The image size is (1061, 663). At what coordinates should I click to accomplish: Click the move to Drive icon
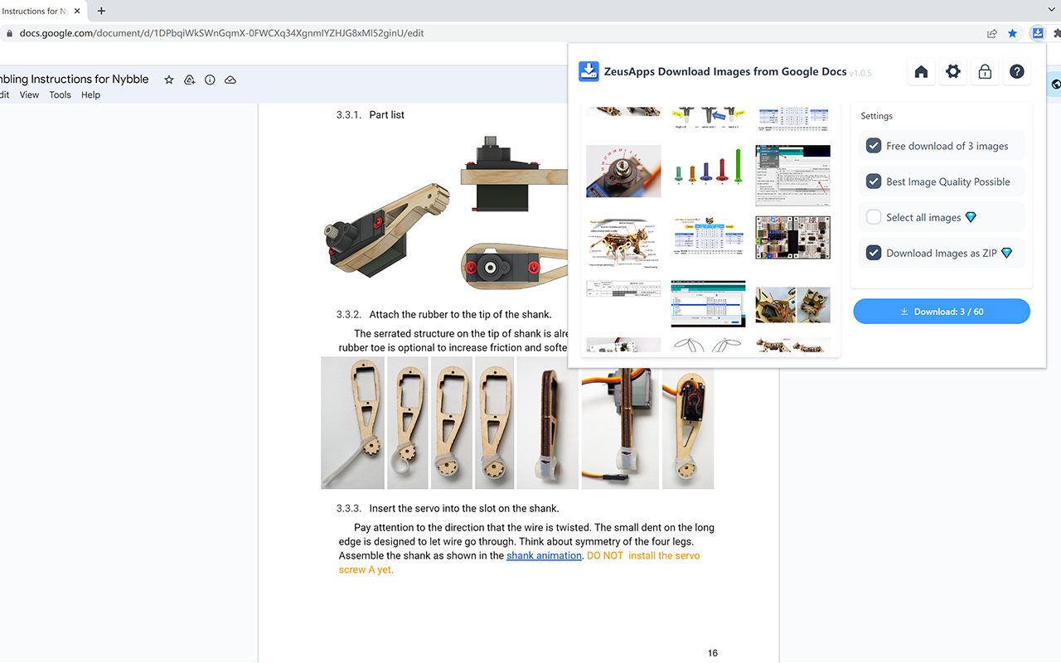(190, 80)
